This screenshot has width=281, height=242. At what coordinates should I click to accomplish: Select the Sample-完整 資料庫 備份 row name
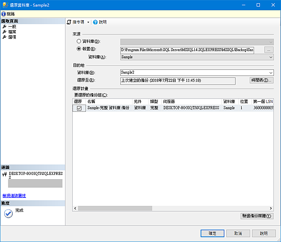tap(108, 108)
